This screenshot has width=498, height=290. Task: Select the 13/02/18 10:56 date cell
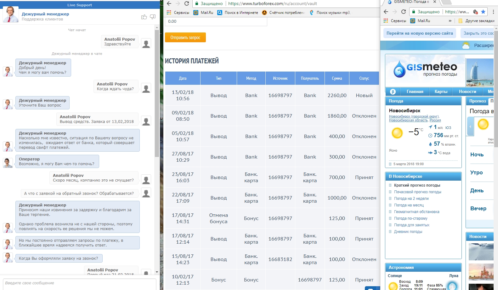coord(183,96)
